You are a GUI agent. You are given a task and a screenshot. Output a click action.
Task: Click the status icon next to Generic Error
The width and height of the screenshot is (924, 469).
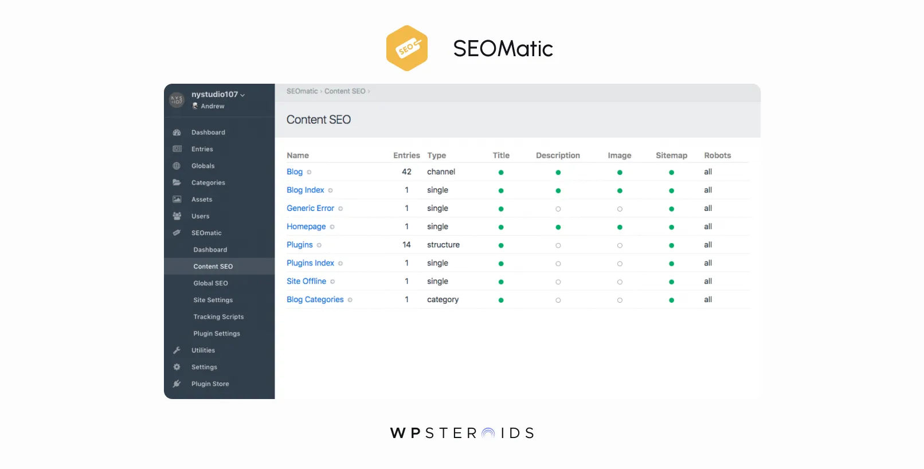point(340,209)
